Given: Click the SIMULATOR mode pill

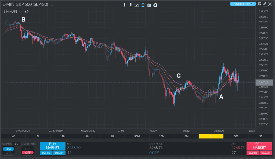Looking at the screenshot, I should 243,4.
